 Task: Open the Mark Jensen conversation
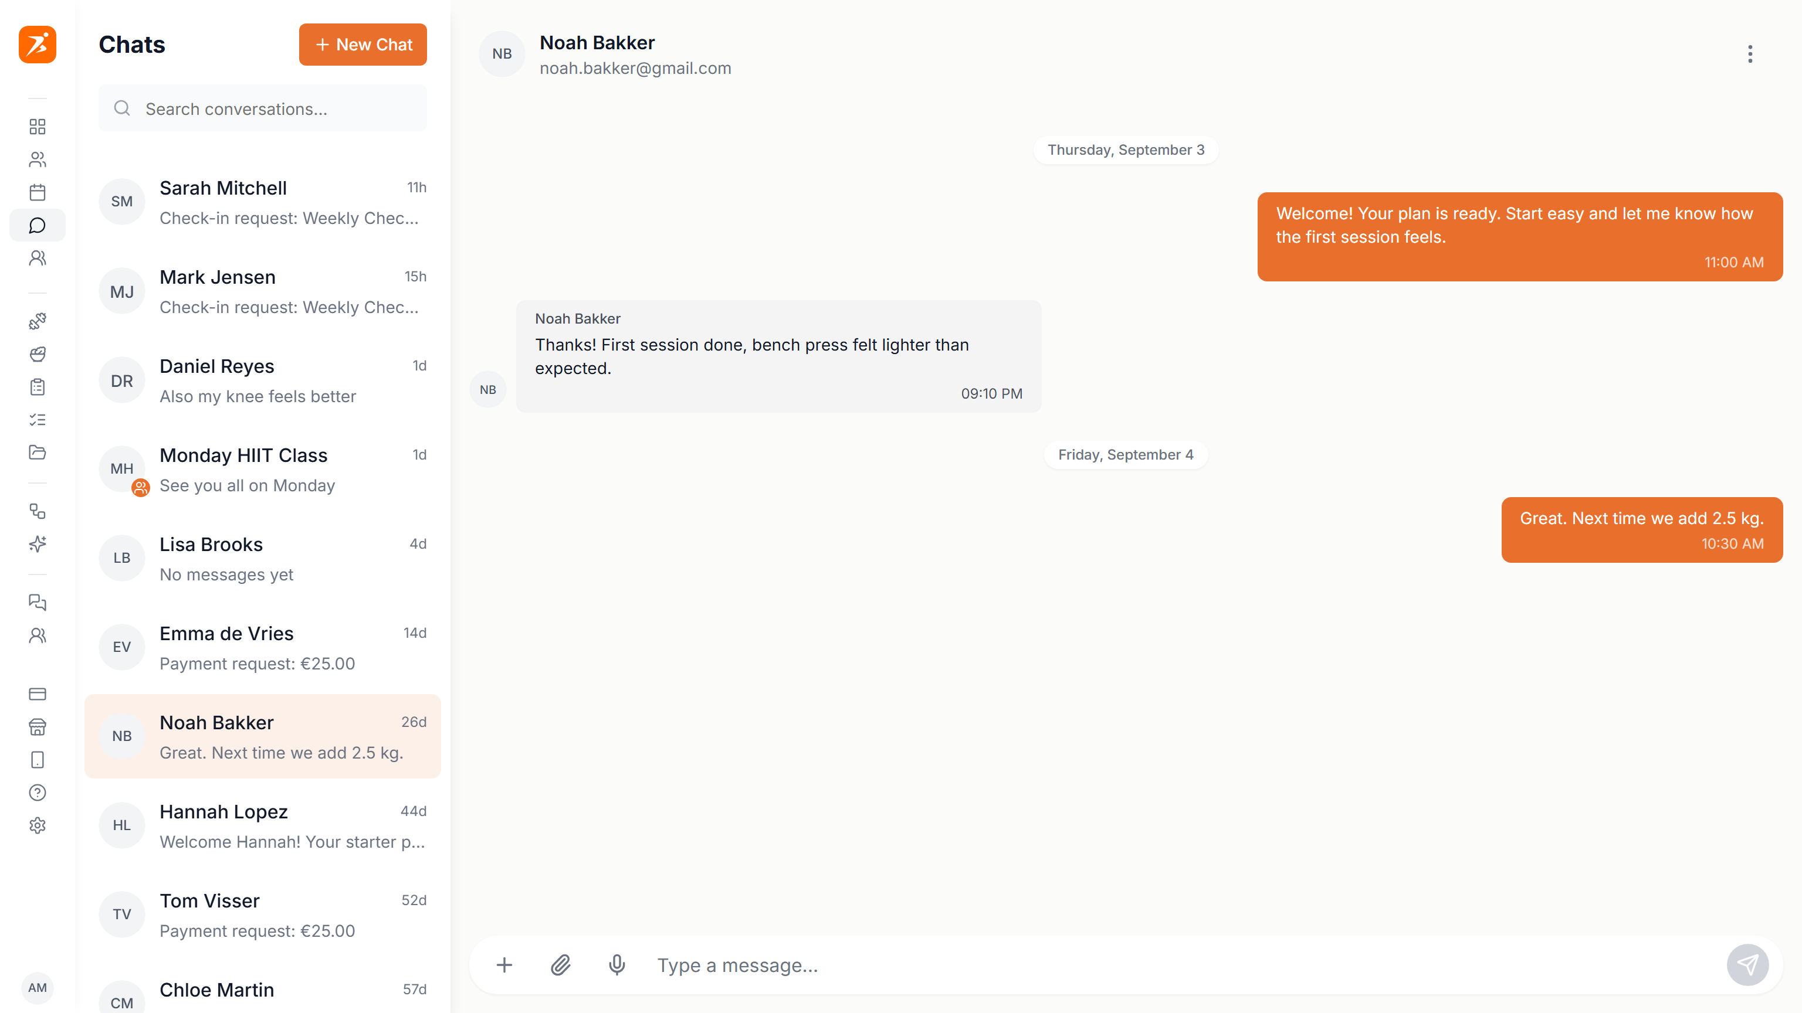[262, 291]
